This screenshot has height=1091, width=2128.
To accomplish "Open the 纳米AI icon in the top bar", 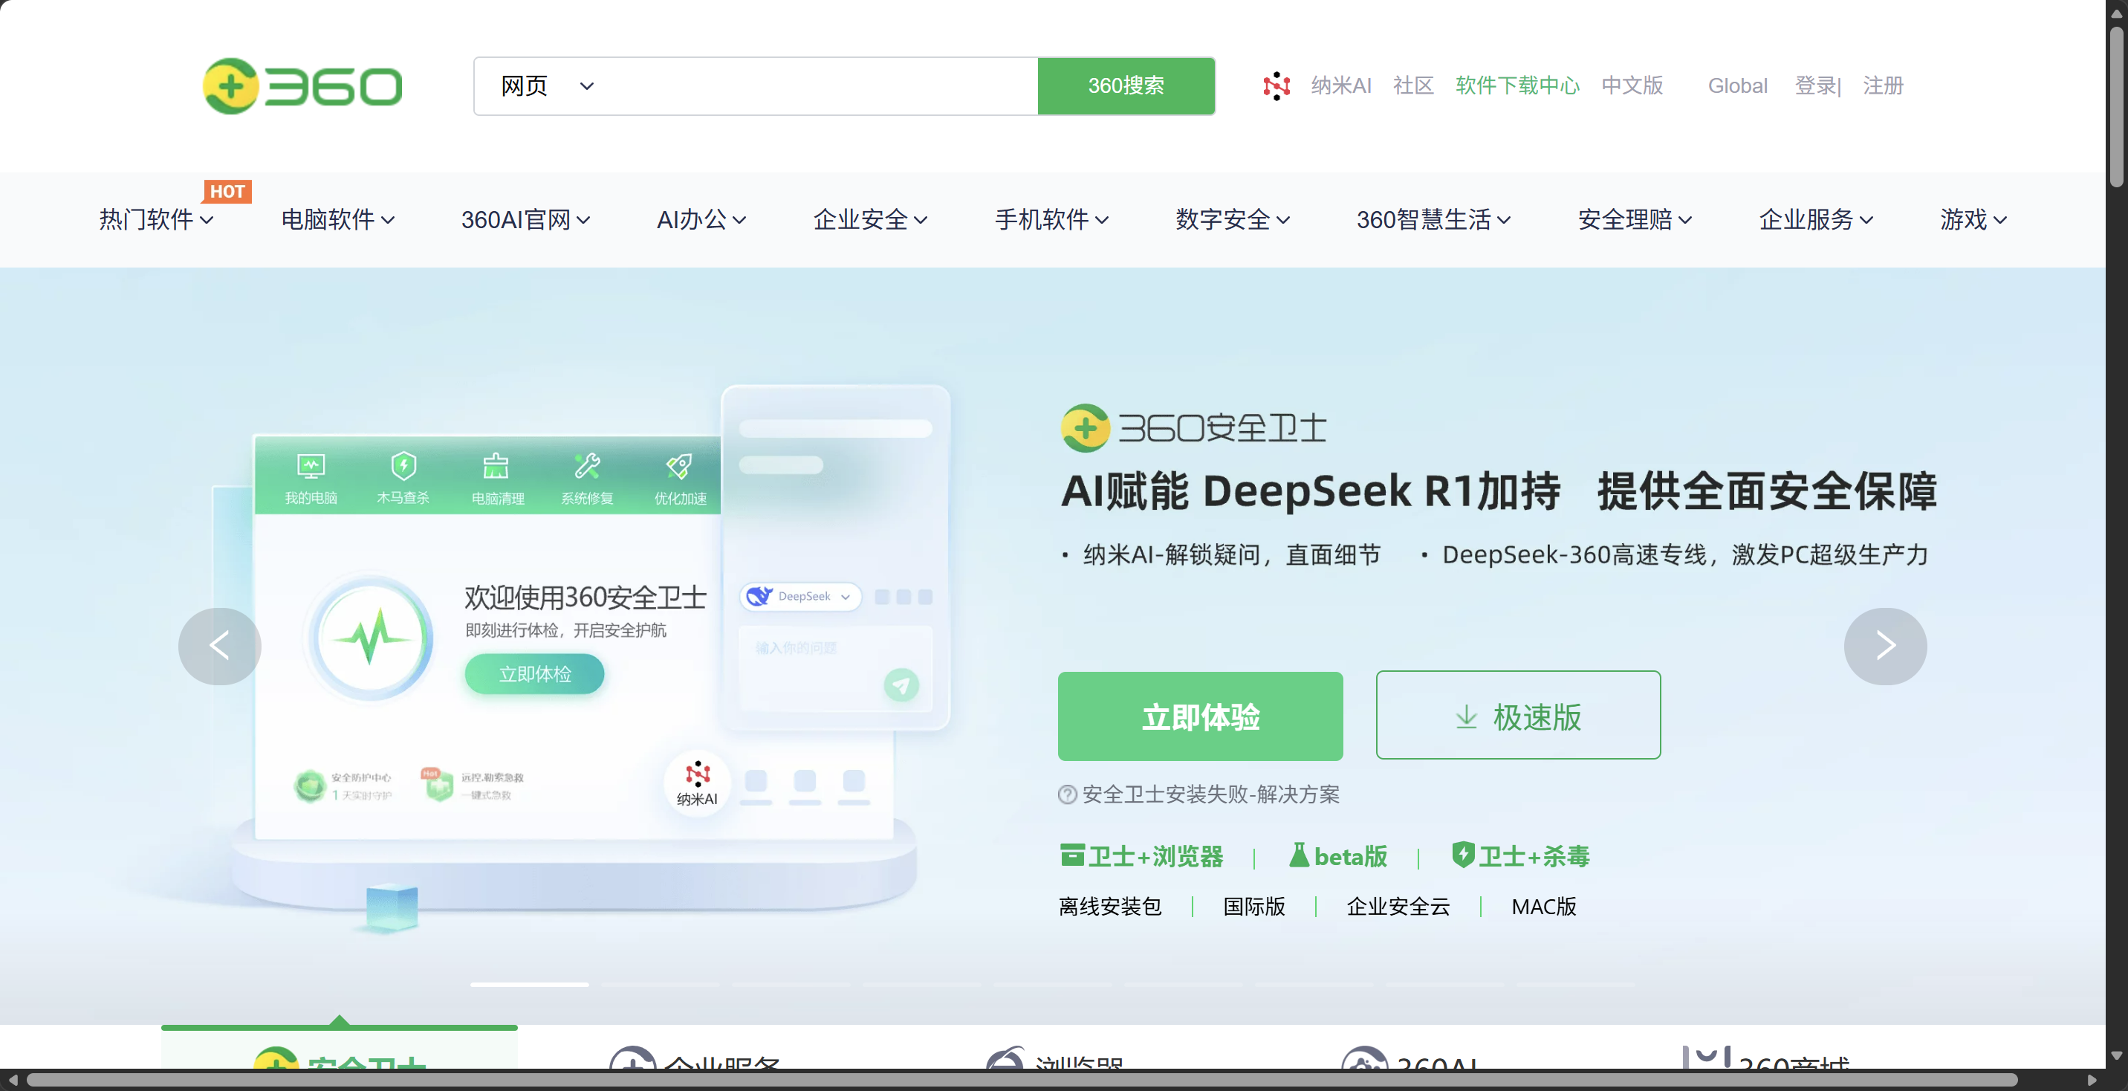I will [x=1277, y=85].
